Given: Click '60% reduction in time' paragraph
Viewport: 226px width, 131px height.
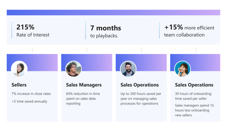Looking at the screenshot, I should pos(83,99).
